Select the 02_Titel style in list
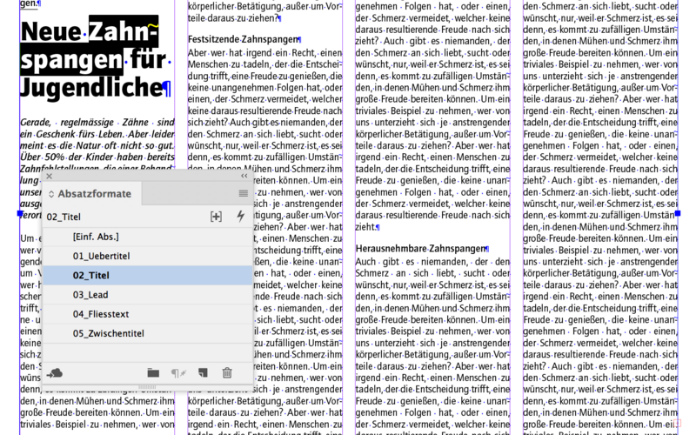Image resolution: width=696 pixels, height=435 pixels. click(148, 275)
